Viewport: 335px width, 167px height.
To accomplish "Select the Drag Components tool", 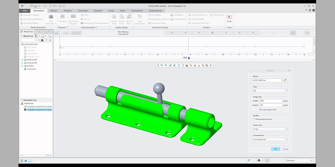I will [139, 17].
